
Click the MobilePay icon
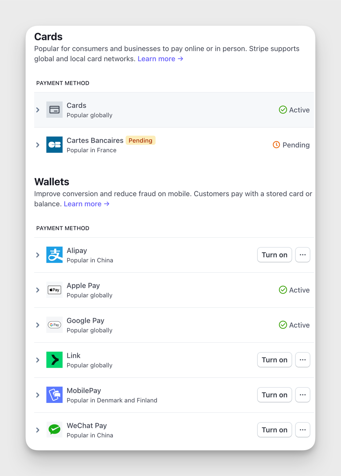point(54,395)
